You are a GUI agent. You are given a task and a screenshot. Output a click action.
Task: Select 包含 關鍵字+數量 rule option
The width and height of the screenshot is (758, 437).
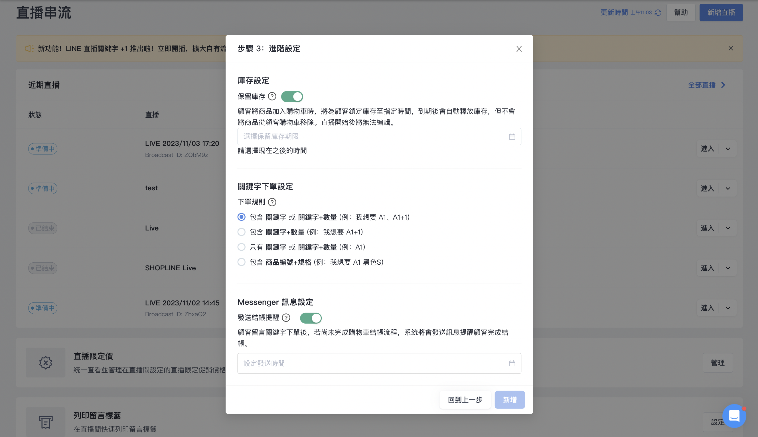(241, 232)
